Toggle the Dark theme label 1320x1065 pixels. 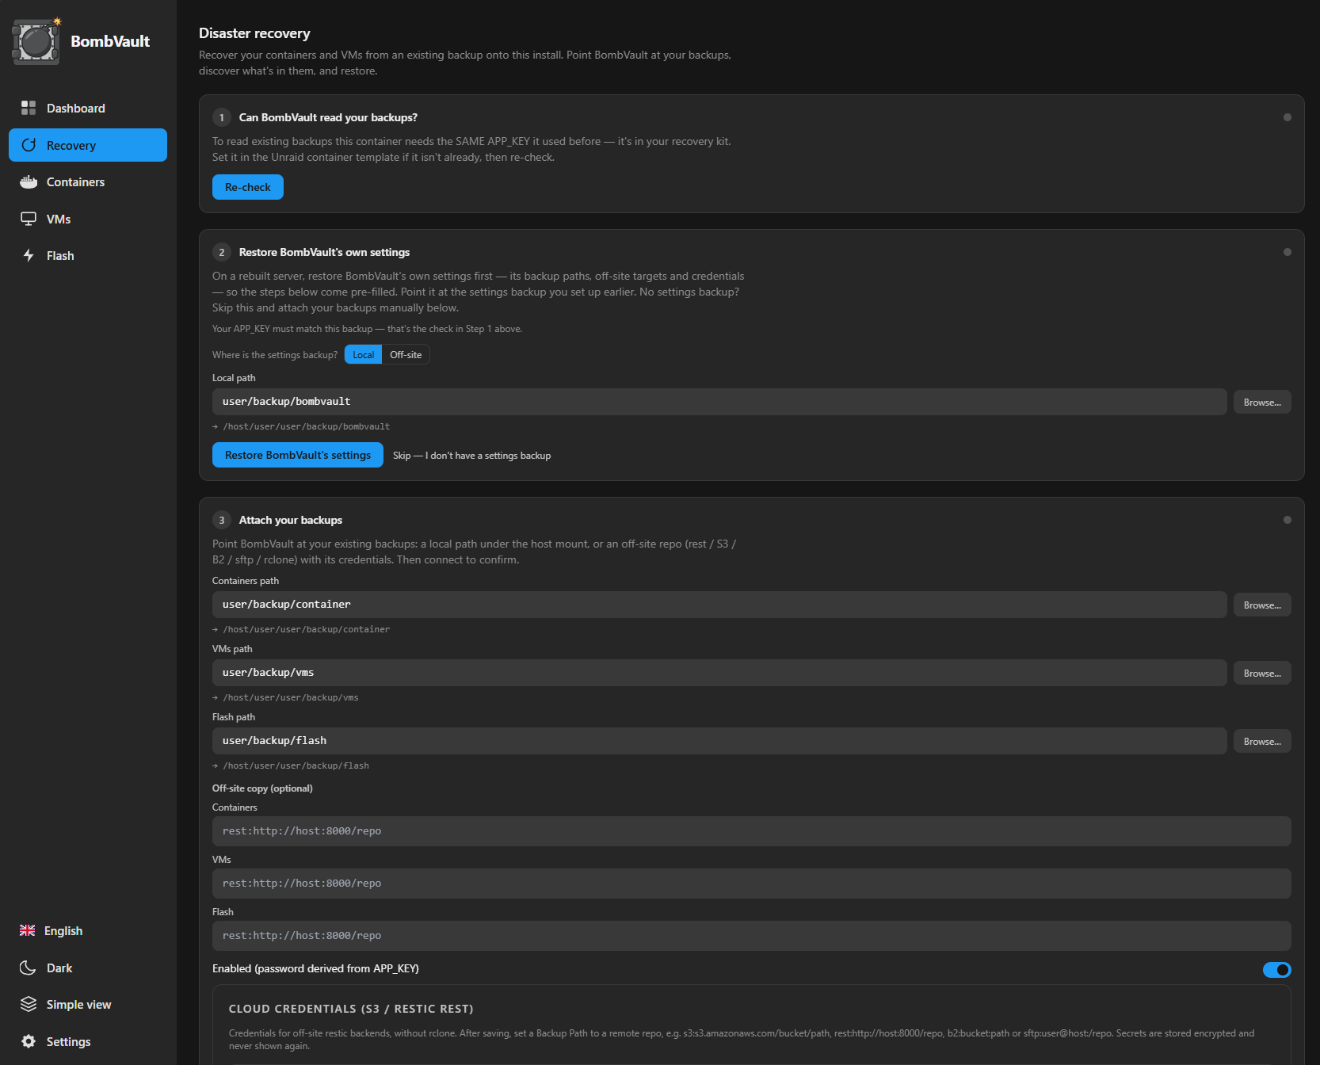pyautogui.click(x=59, y=968)
